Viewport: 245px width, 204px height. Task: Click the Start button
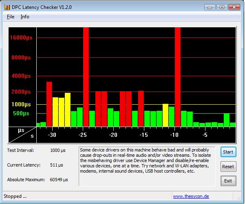click(x=228, y=152)
